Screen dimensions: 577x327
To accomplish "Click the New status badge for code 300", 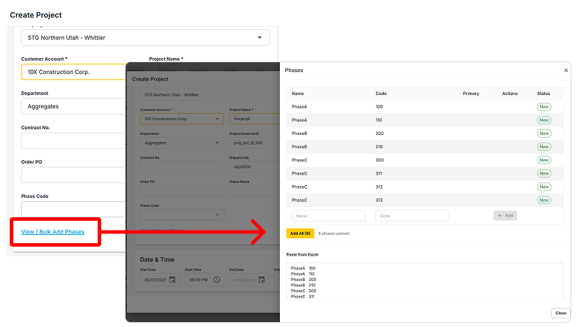I will 544,161.
